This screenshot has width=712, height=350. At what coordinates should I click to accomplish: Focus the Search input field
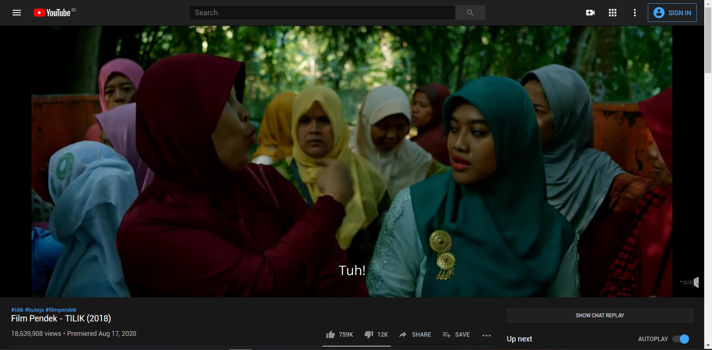(x=322, y=13)
